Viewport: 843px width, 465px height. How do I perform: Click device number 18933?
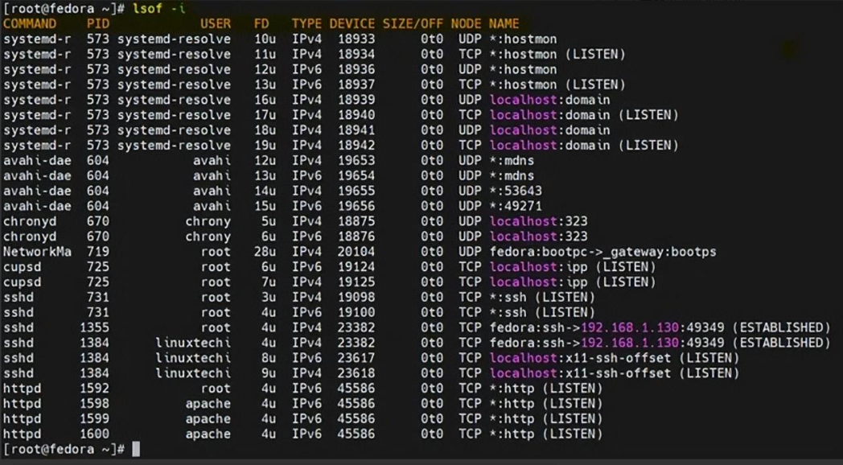pos(356,39)
